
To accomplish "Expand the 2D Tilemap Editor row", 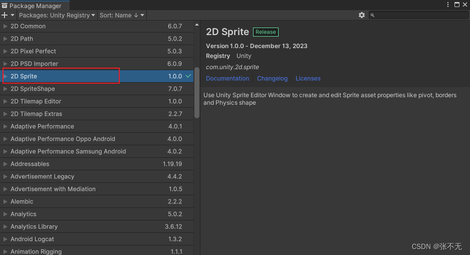I will (5, 101).
